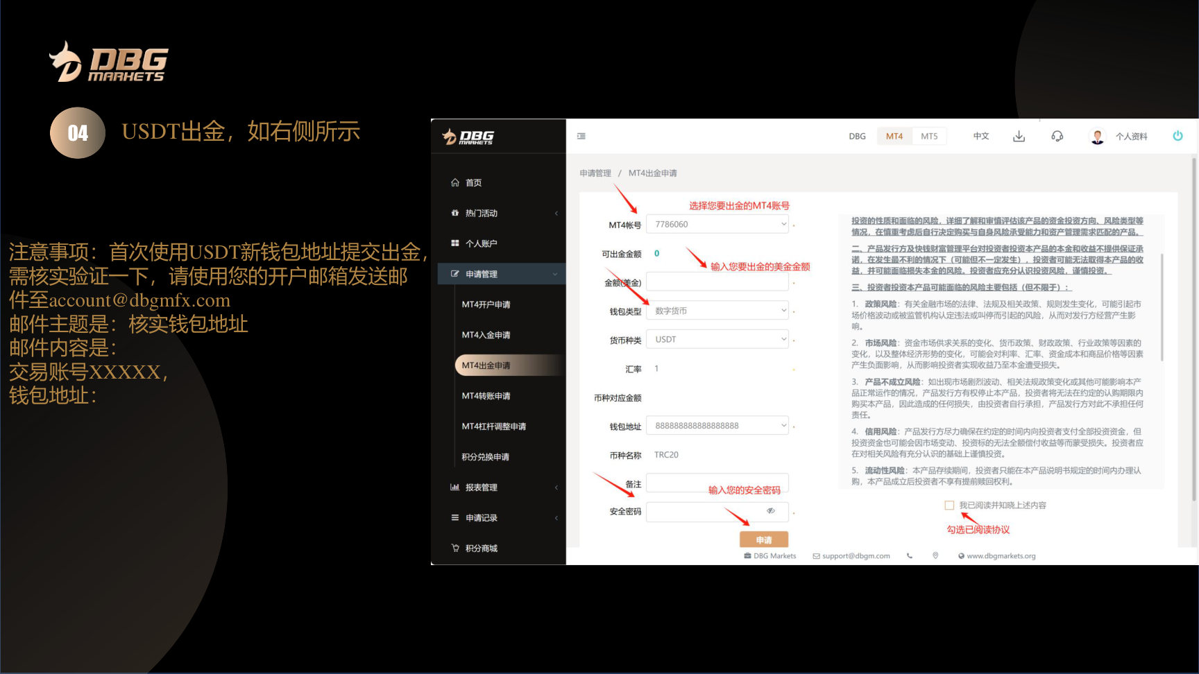Open MT4杠杆调整申请 submenu item

click(493, 426)
